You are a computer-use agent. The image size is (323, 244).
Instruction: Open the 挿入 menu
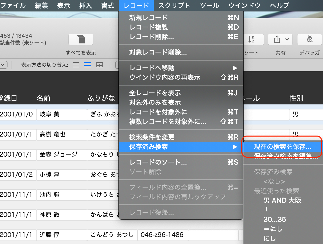(x=86, y=6)
